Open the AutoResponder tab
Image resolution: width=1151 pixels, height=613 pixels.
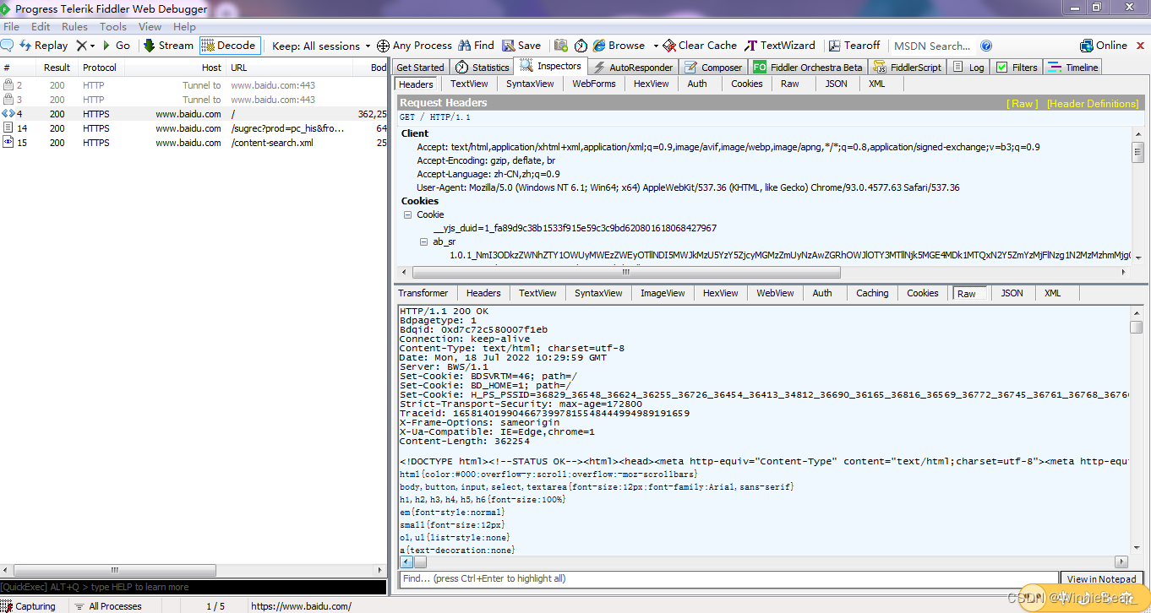coord(633,68)
